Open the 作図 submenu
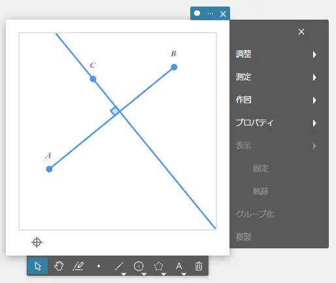This screenshot has height=283, width=336. click(x=276, y=100)
